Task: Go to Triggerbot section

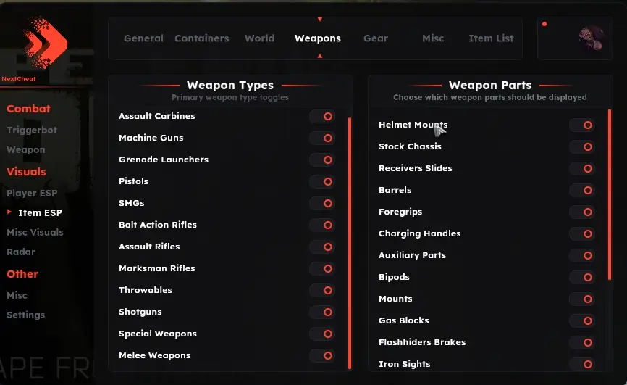Action: click(x=32, y=131)
